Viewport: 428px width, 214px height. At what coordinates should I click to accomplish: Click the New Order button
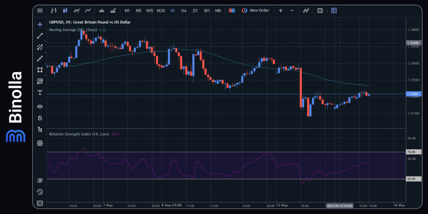(255, 10)
